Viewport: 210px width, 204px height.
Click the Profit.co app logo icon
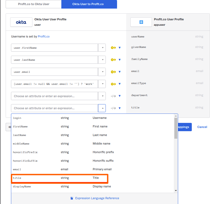[x=141, y=22]
